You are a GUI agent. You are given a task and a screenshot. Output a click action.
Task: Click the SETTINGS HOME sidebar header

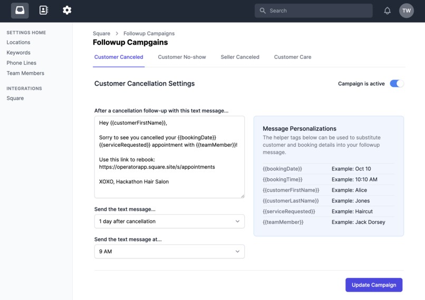(x=26, y=33)
